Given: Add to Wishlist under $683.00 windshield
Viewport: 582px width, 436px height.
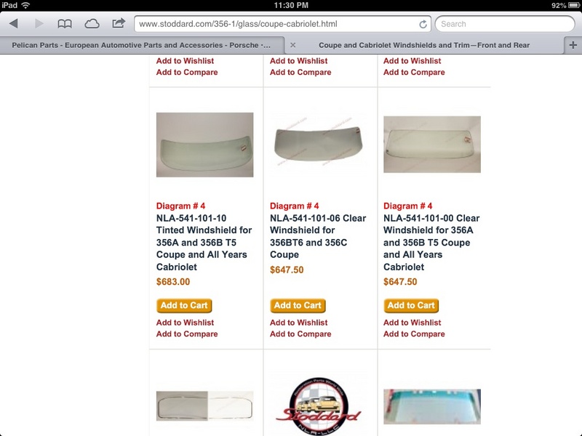Looking at the screenshot, I should (x=185, y=323).
